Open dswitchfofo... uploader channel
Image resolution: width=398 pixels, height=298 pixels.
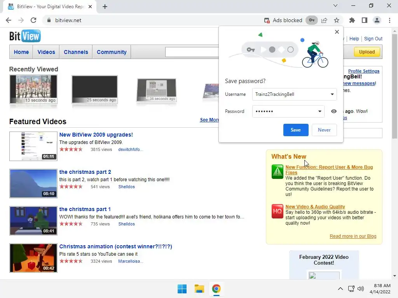pos(131,149)
